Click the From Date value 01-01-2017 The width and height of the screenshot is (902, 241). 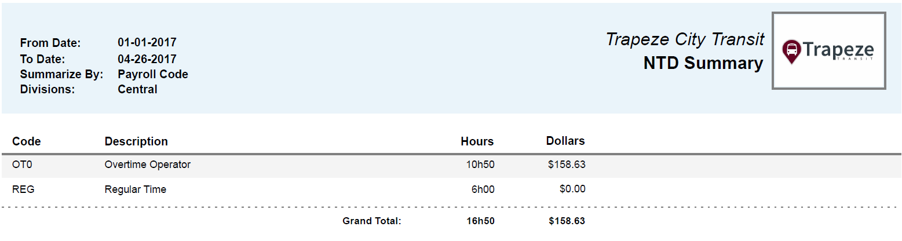pos(147,42)
